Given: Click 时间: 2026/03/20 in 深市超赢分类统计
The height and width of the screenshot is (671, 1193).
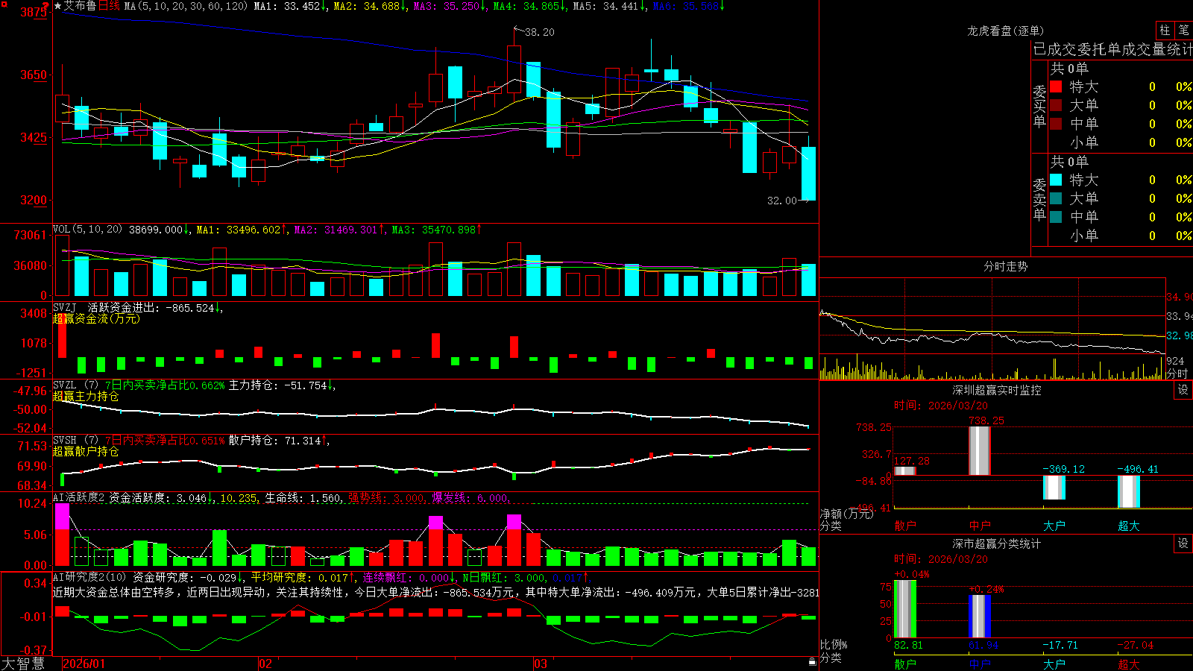Looking at the screenshot, I should (x=941, y=558).
